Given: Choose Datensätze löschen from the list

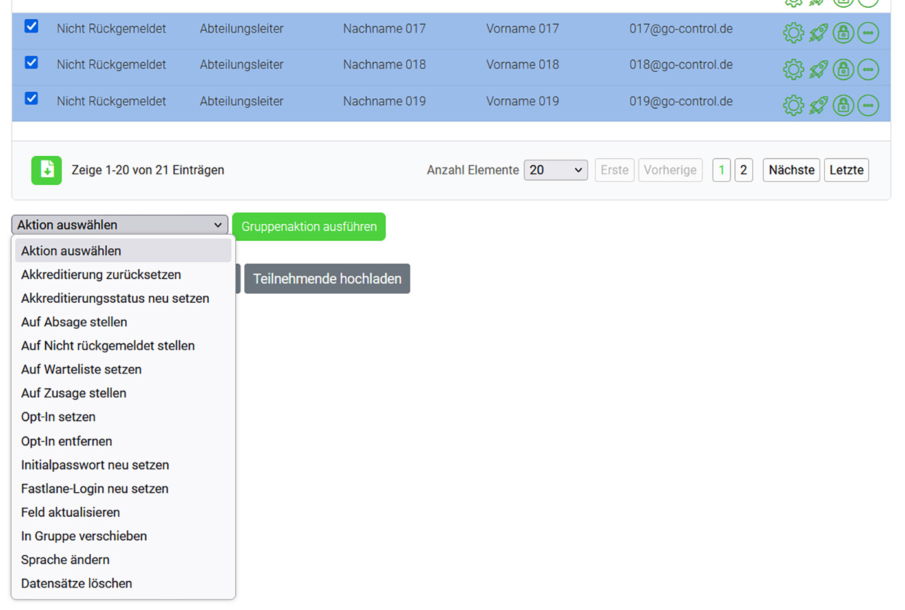Looking at the screenshot, I should pyautogui.click(x=76, y=583).
